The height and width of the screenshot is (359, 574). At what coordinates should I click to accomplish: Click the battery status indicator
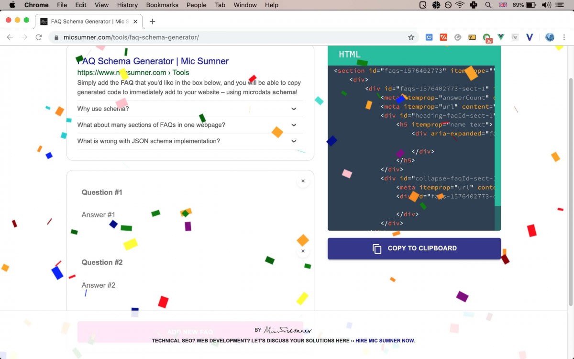524,5
